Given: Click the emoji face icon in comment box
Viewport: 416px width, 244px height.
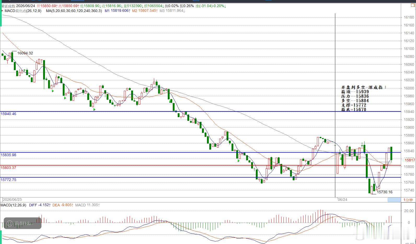Looking at the screenshot, I should click(10, 223).
